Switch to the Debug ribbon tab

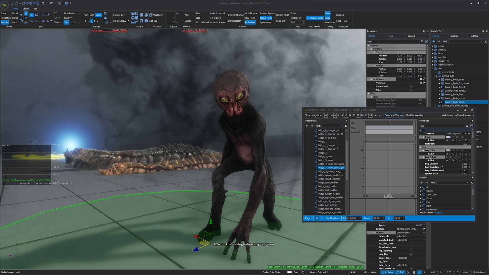[x=25, y=9]
